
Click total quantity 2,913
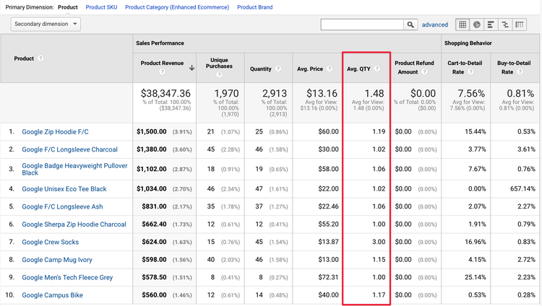coord(275,93)
